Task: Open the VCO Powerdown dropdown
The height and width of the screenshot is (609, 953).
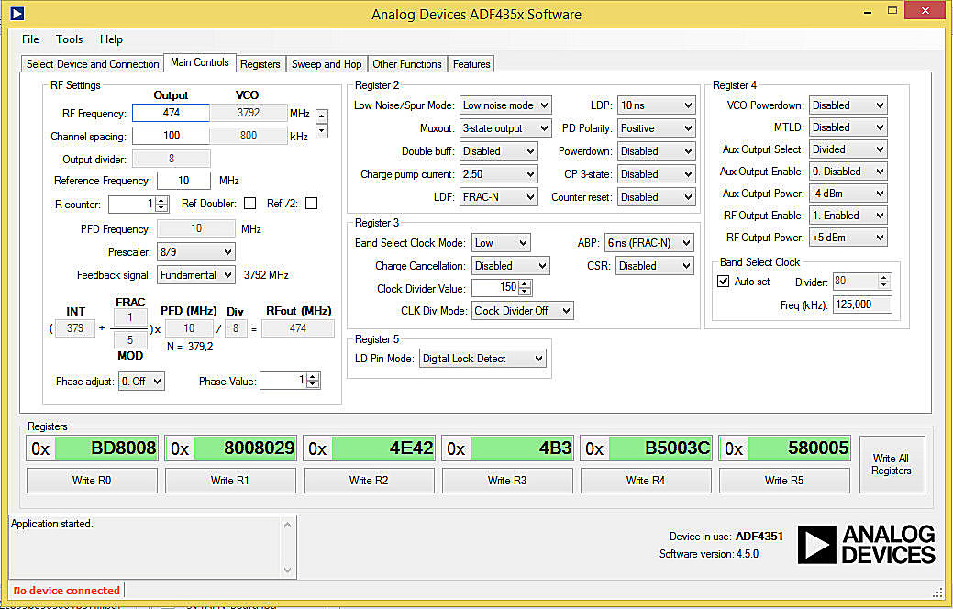Action: pos(848,105)
